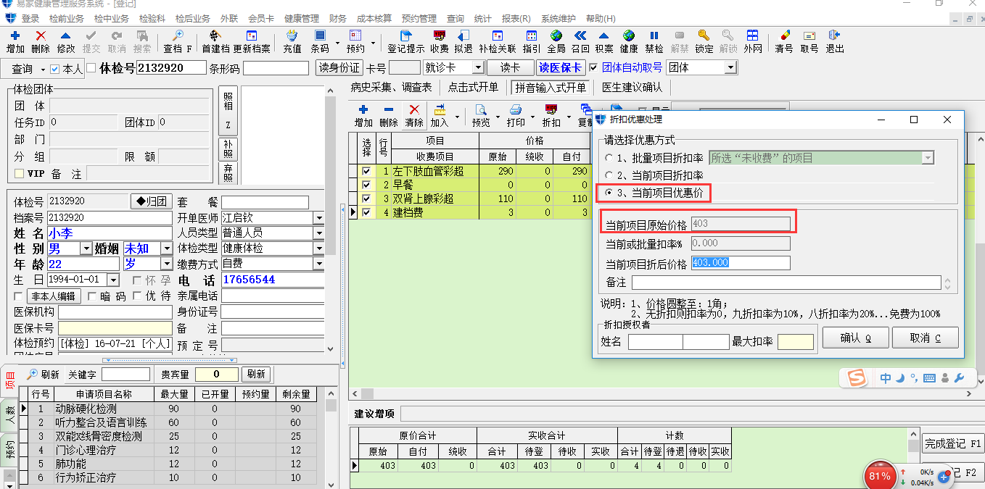Open the 生日 date dropdown
Viewport: 985px width, 489px height.
tap(112, 280)
